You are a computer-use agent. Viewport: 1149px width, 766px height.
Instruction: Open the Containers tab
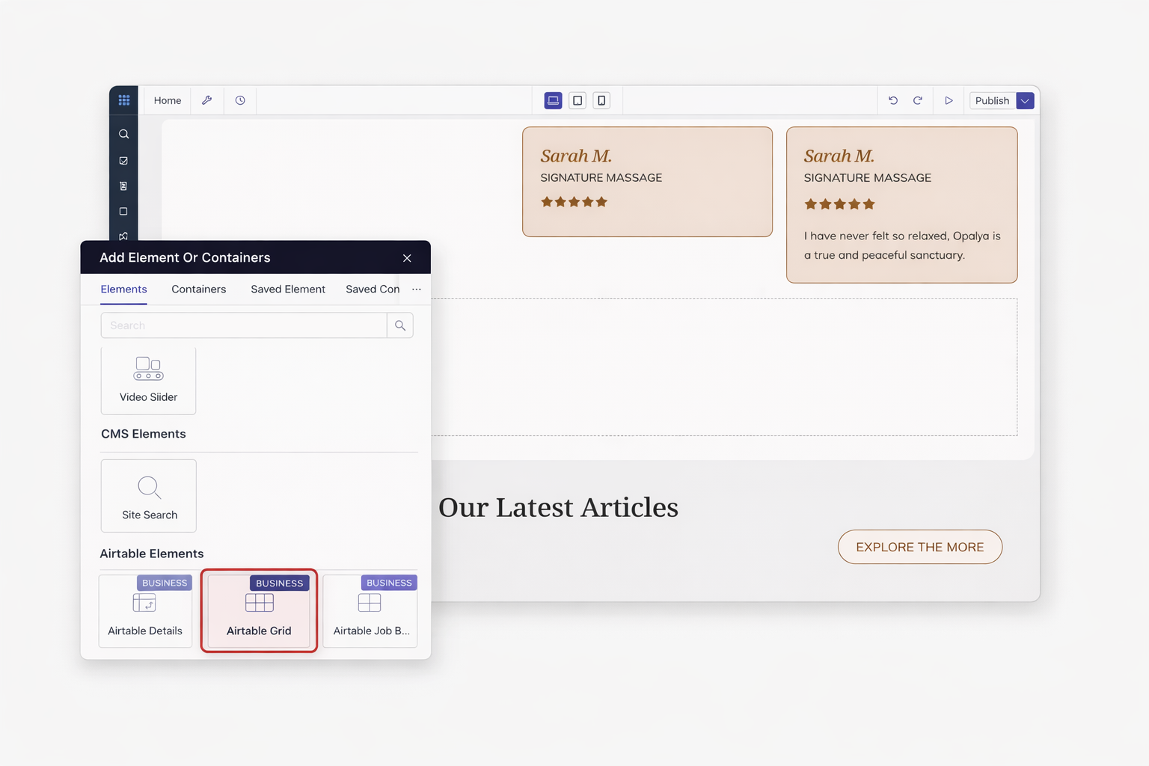[x=198, y=289]
